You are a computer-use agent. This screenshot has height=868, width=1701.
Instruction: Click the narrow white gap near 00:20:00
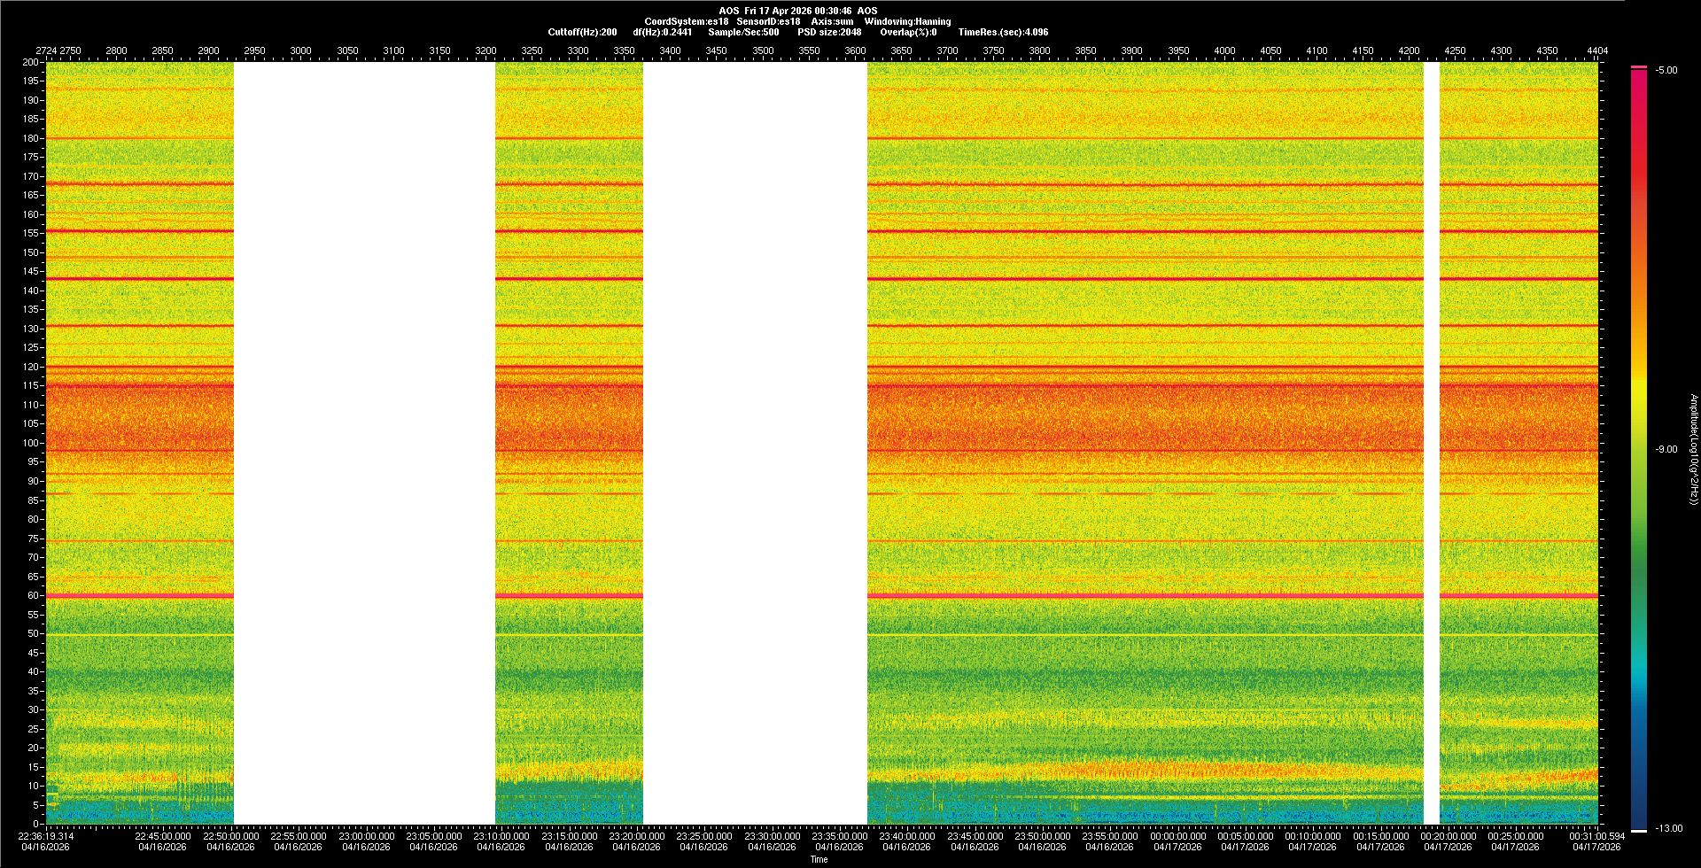1431,443
